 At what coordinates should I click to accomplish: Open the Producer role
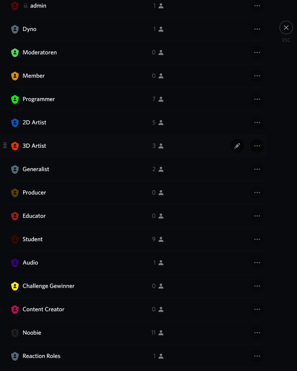pos(34,193)
